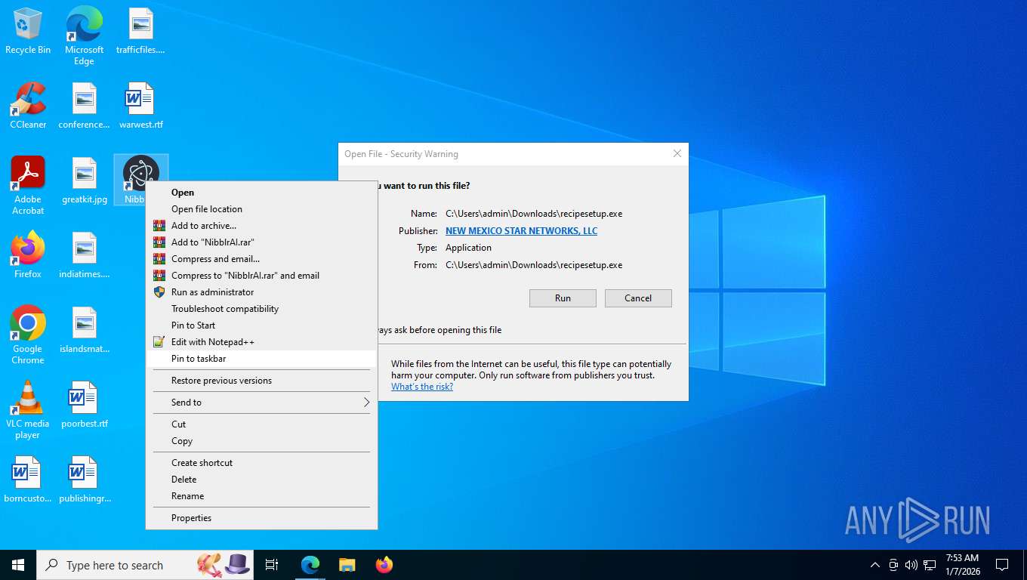Choose Rename in the context menu
This screenshot has height=580, width=1027.
click(261, 496)
